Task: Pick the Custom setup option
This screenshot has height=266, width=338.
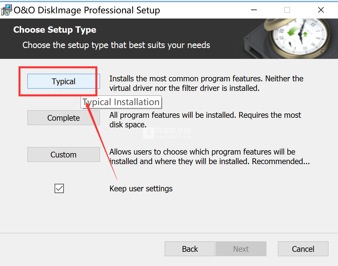Action: pos(64,155)
